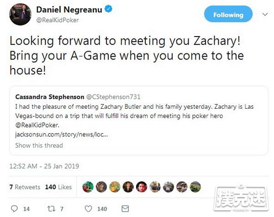Click the 12:52 AM - 25 Jan 2019 timestamp
274x217 pixels.
[x=44, y=166]
